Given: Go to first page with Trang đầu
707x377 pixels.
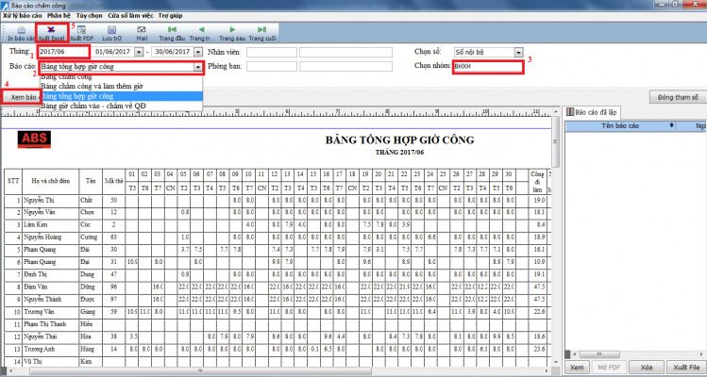Looking at the screenshot, I should coord(173,32).
